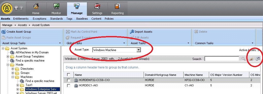Click the Asset Group Templates folder icon
Screen dimensions: 263x94
point(12,56)
